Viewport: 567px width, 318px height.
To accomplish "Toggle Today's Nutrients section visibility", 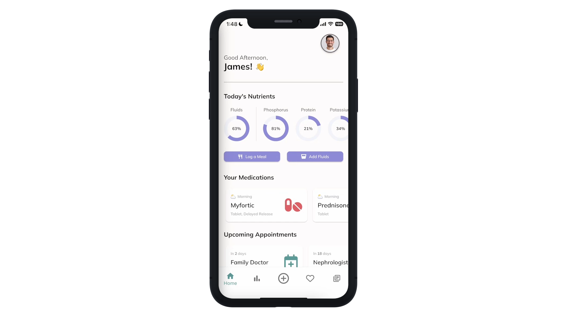I will coord(249,96).
